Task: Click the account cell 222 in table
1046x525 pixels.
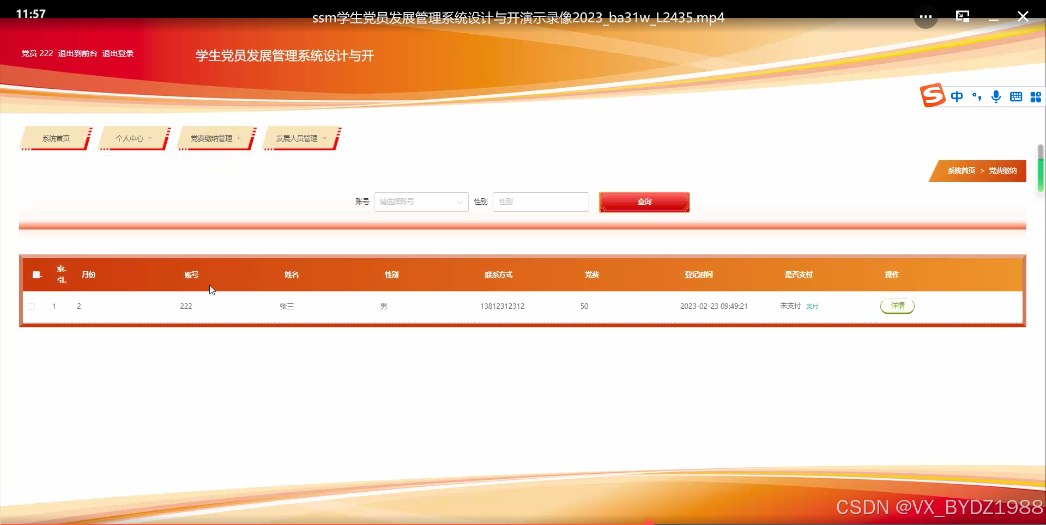Action: [186, 307]
